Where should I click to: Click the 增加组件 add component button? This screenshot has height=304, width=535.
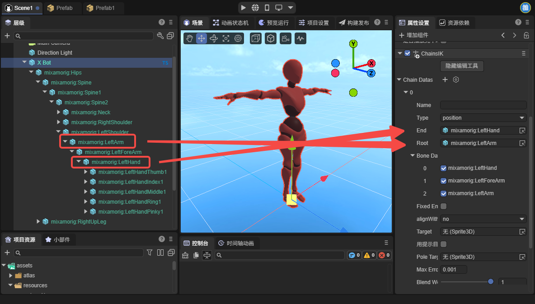(413, 35)
